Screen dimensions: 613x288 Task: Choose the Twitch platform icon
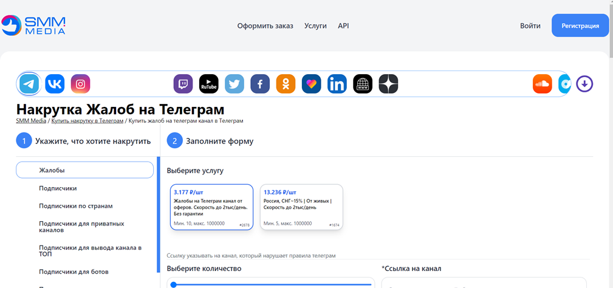click(x=183, y=84)
